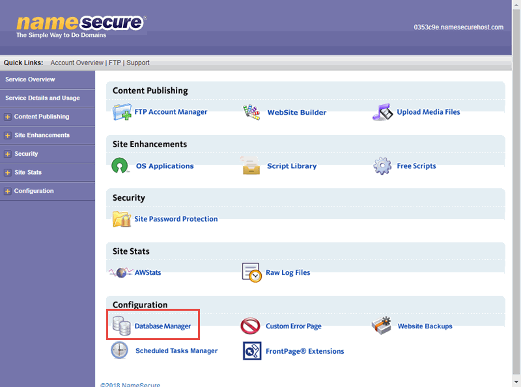This screenshot has height=387, width=521.
Task: Click the FTP Account Manager folder icon
Action: tap(122, 112)
